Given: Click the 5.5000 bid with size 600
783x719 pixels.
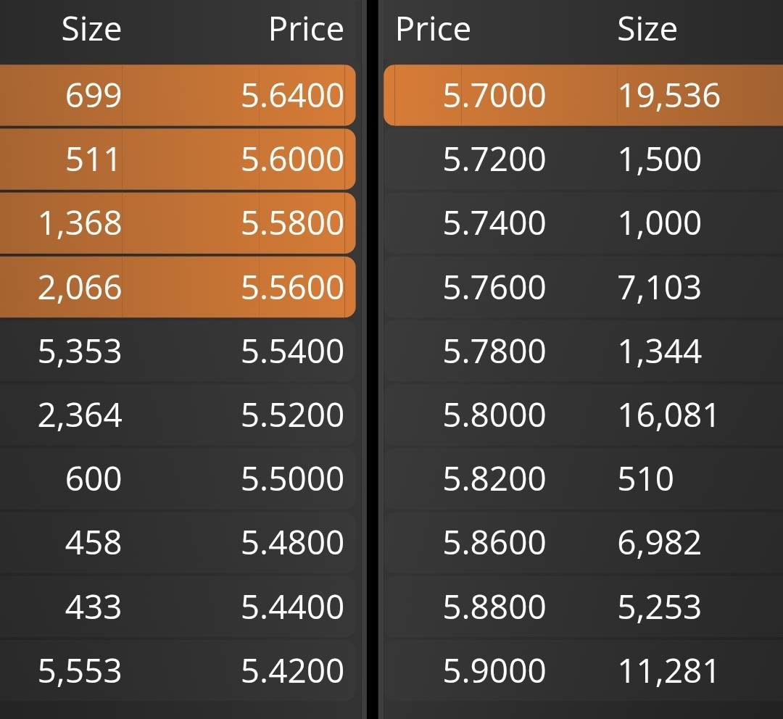Looking at the screenshot, I should 178,478.
